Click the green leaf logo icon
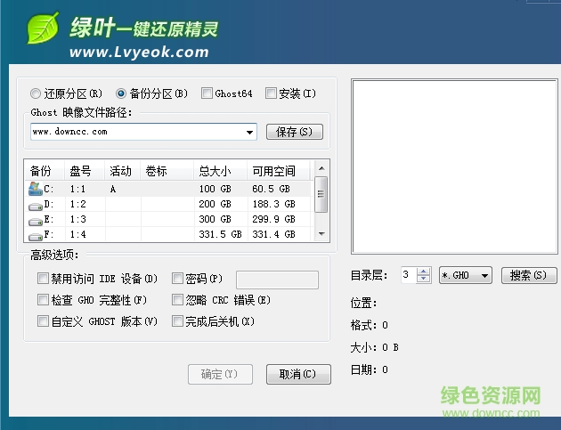This screenshot has width=561, height=430. [x=43, y=28]
